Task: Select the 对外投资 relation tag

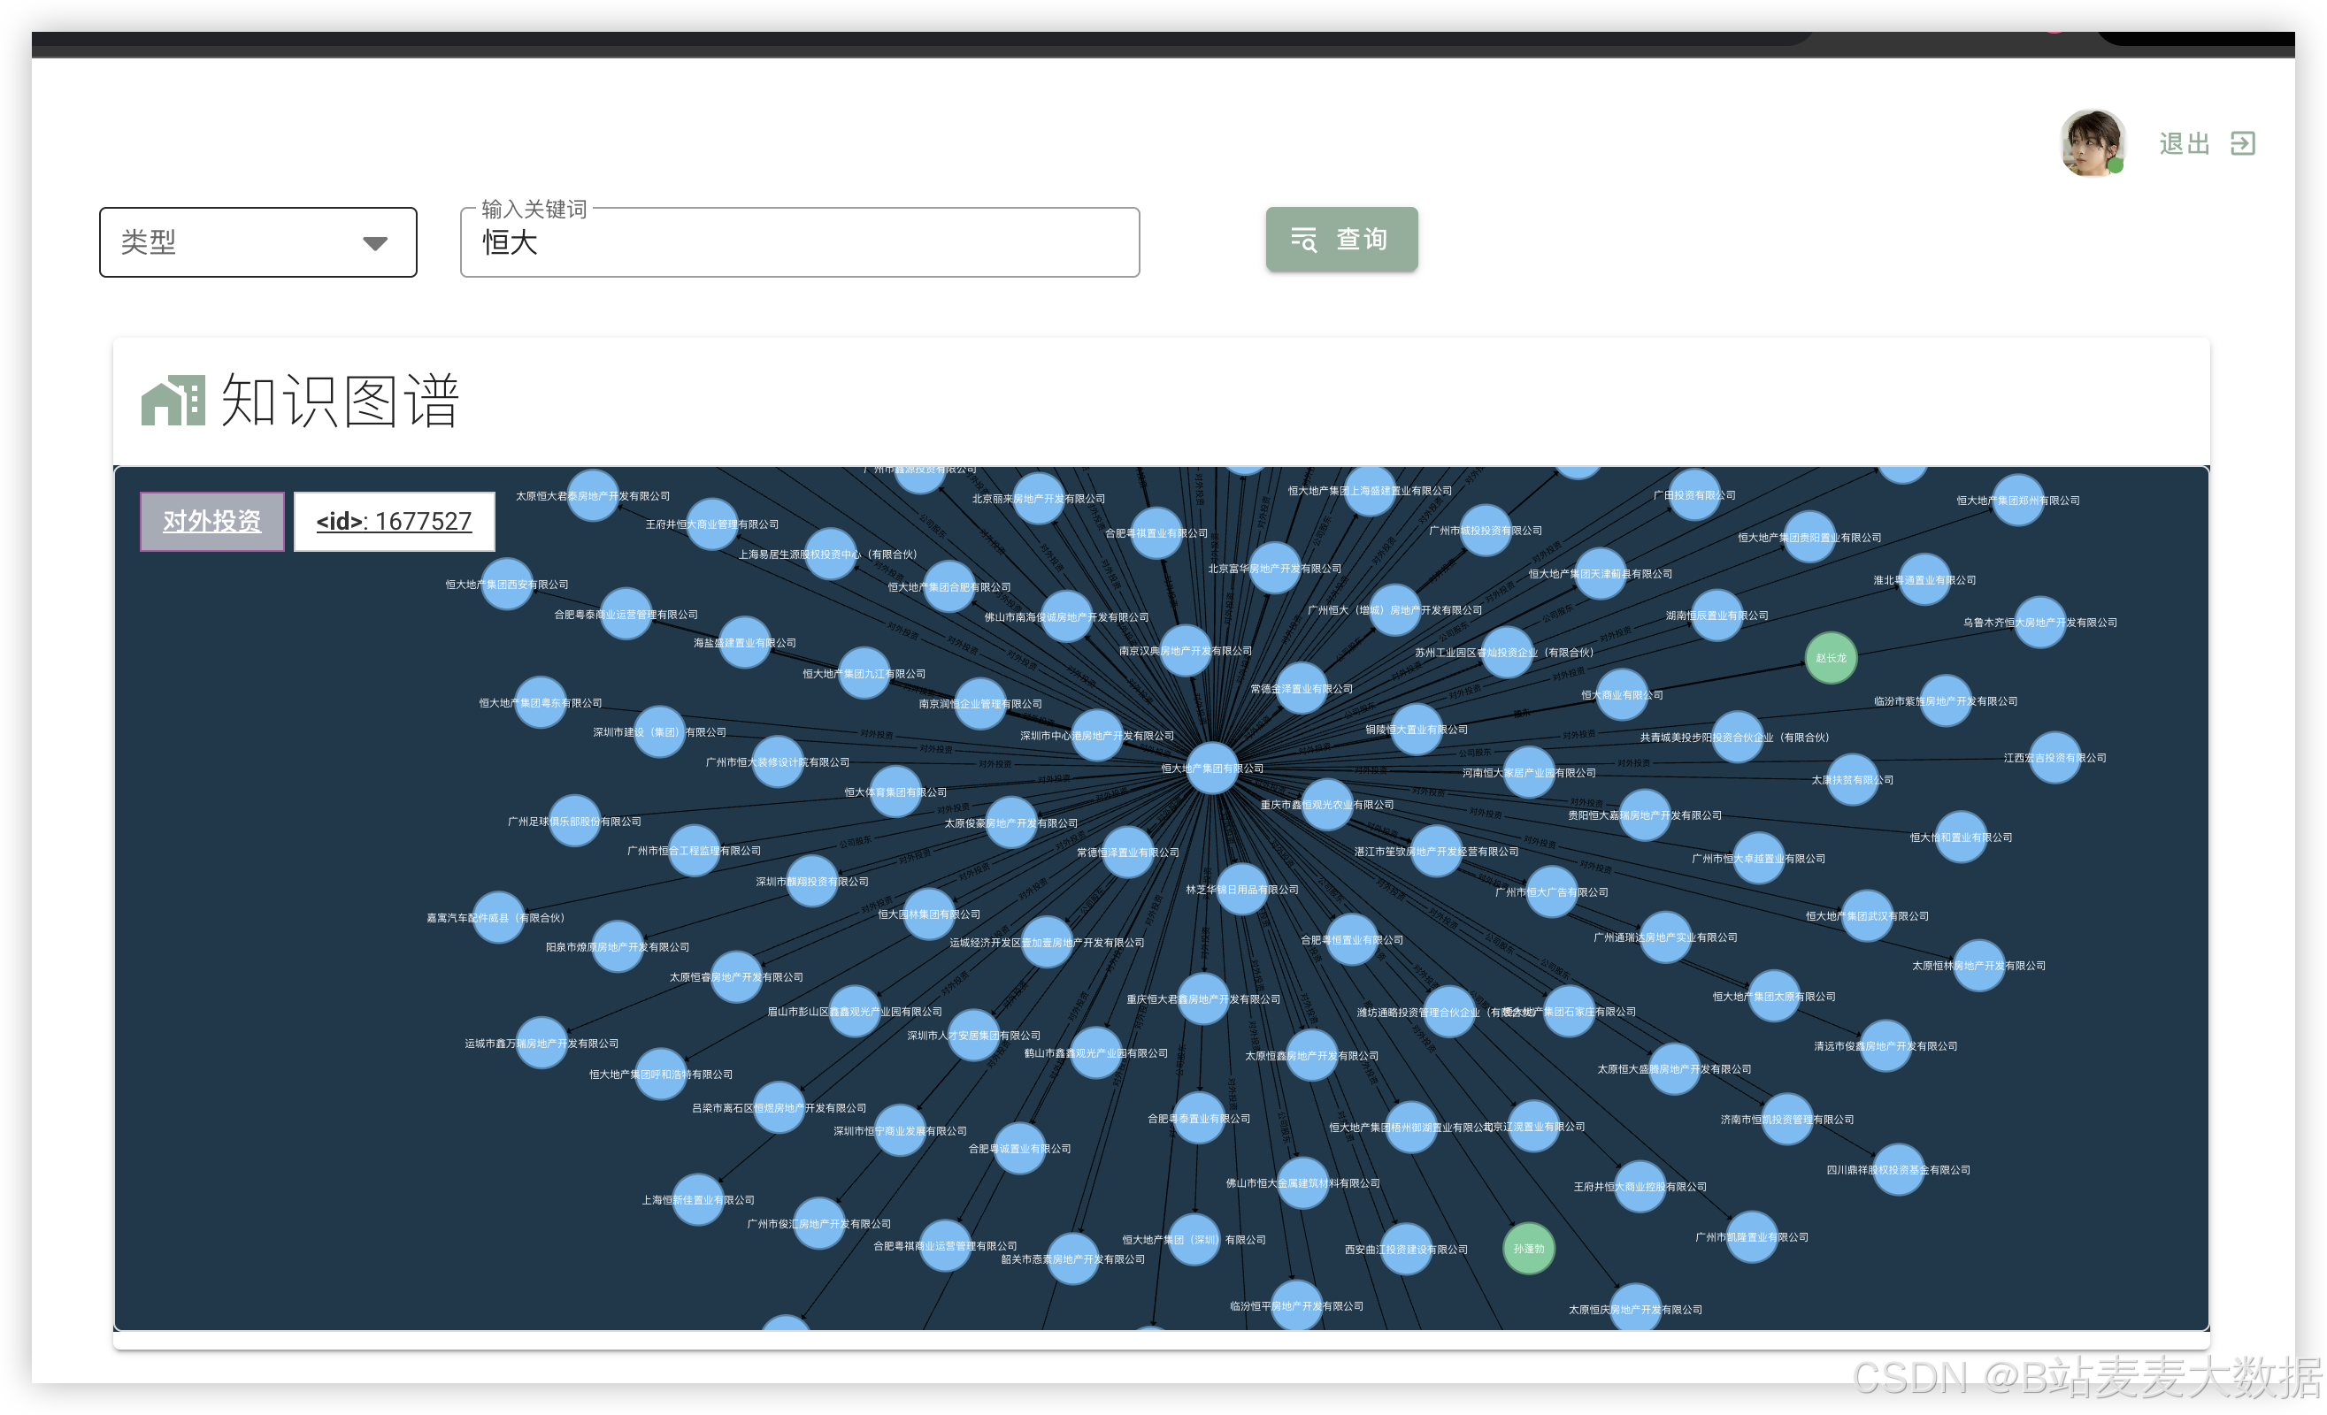Action: coord(211,521)
